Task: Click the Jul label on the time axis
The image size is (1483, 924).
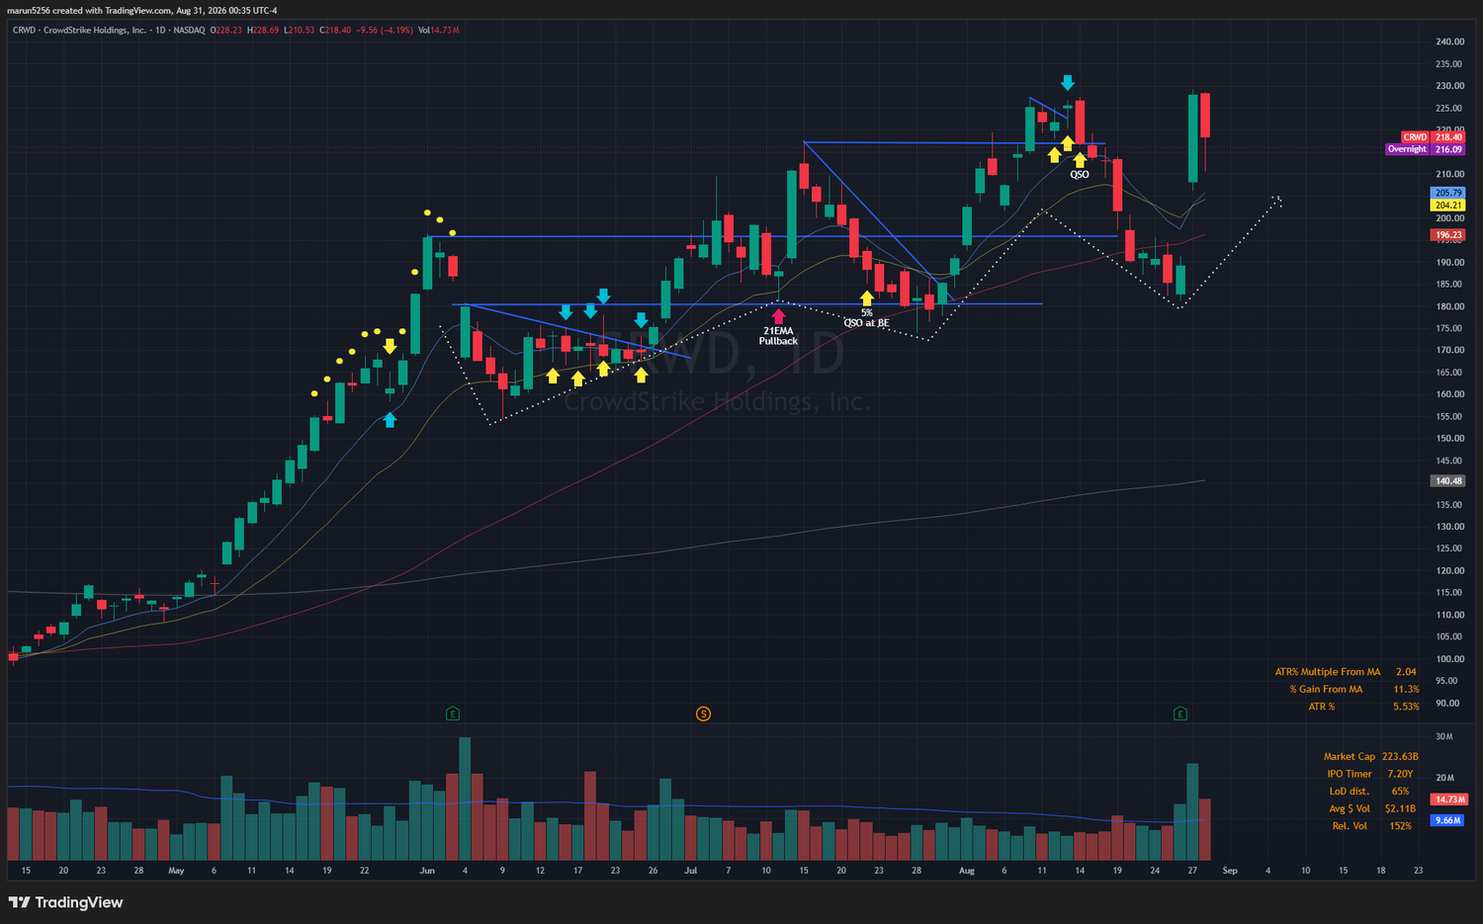Action: [x=690, y=871]
